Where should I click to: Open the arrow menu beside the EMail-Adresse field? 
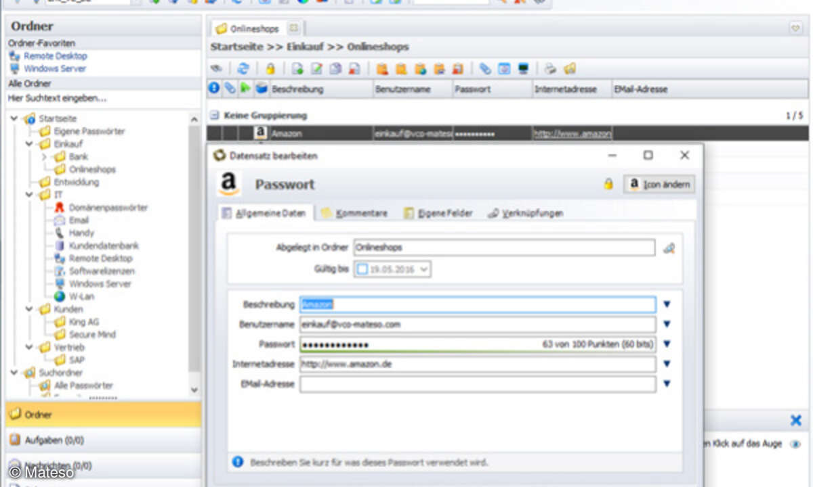pos(667,384)
